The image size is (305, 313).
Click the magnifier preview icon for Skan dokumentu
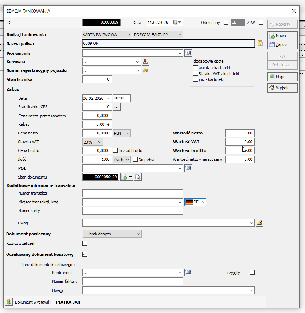pyautogui.click(x=138, y=177)
